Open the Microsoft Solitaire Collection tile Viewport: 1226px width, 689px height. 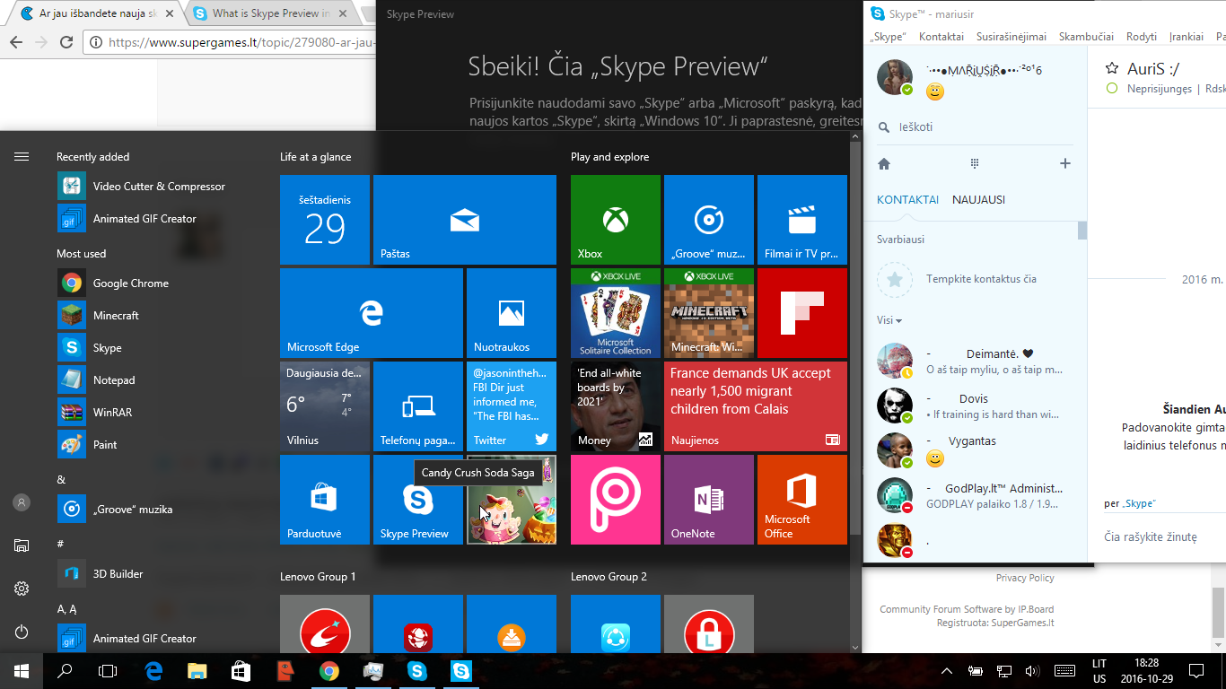(616, 313)
